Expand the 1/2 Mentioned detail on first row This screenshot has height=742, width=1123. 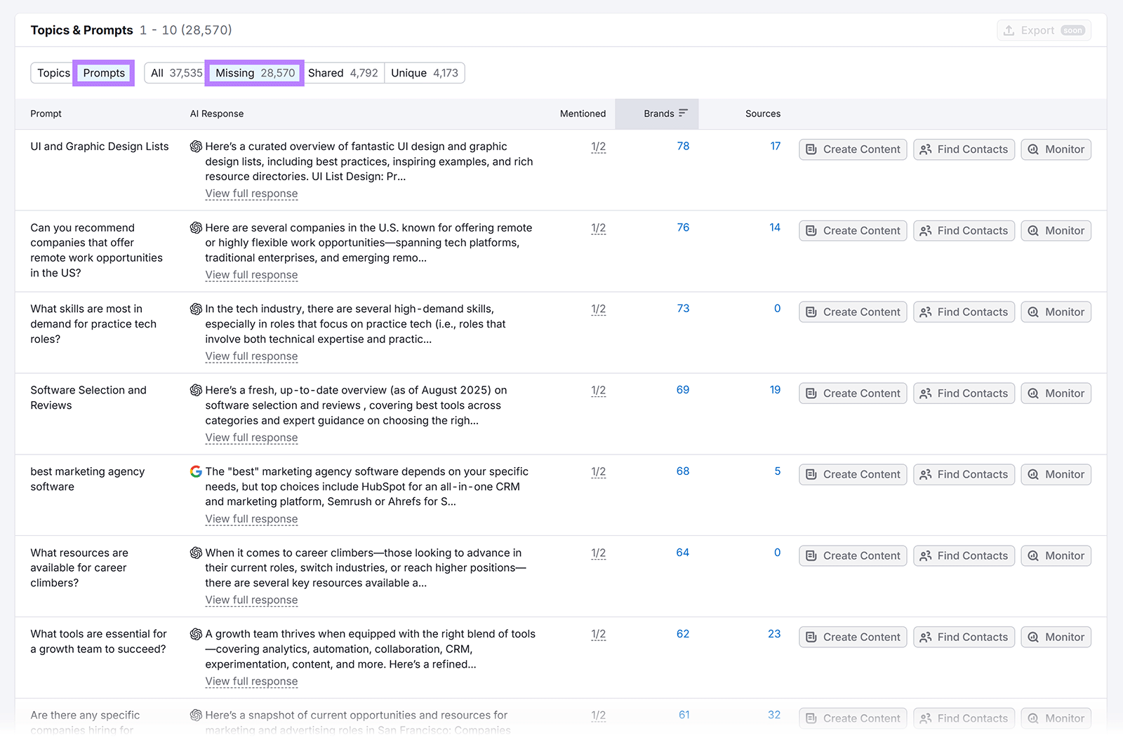click(598, 146)
